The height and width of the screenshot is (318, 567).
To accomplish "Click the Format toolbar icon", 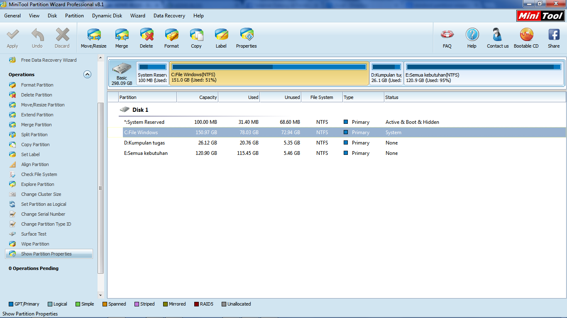I will [171, 34].
